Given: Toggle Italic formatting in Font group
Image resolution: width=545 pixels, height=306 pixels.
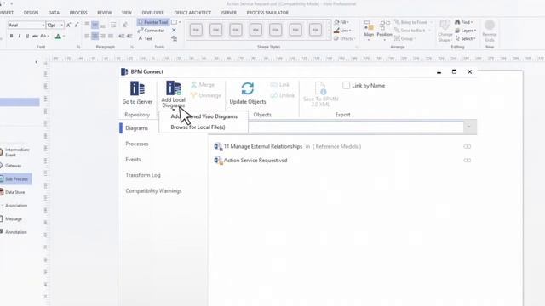Looking at the screenshot, I should (19, 36).
